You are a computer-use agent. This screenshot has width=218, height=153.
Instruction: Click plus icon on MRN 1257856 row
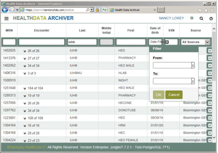tap(210, 103)
